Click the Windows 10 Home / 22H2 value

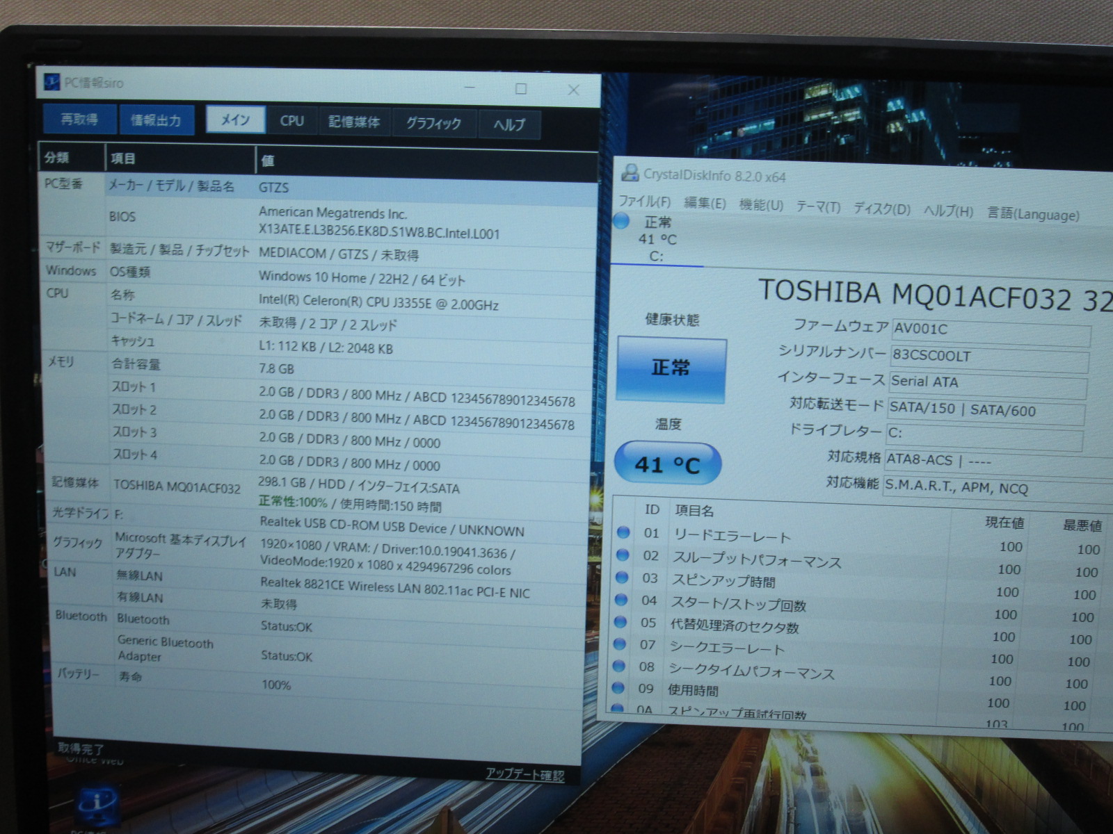(362, 279)
